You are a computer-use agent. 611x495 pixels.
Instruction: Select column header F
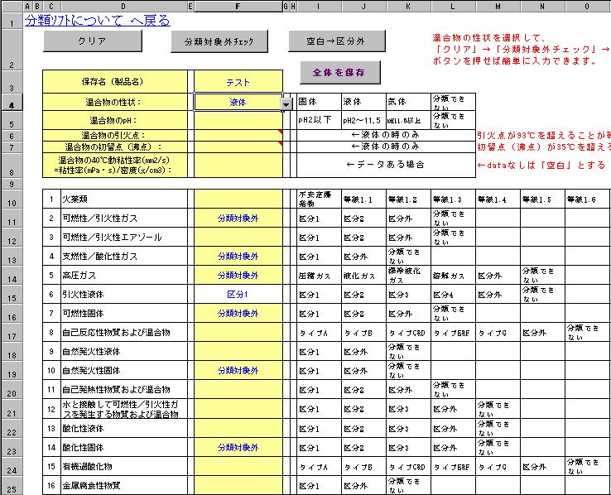(x=238, y=7)
